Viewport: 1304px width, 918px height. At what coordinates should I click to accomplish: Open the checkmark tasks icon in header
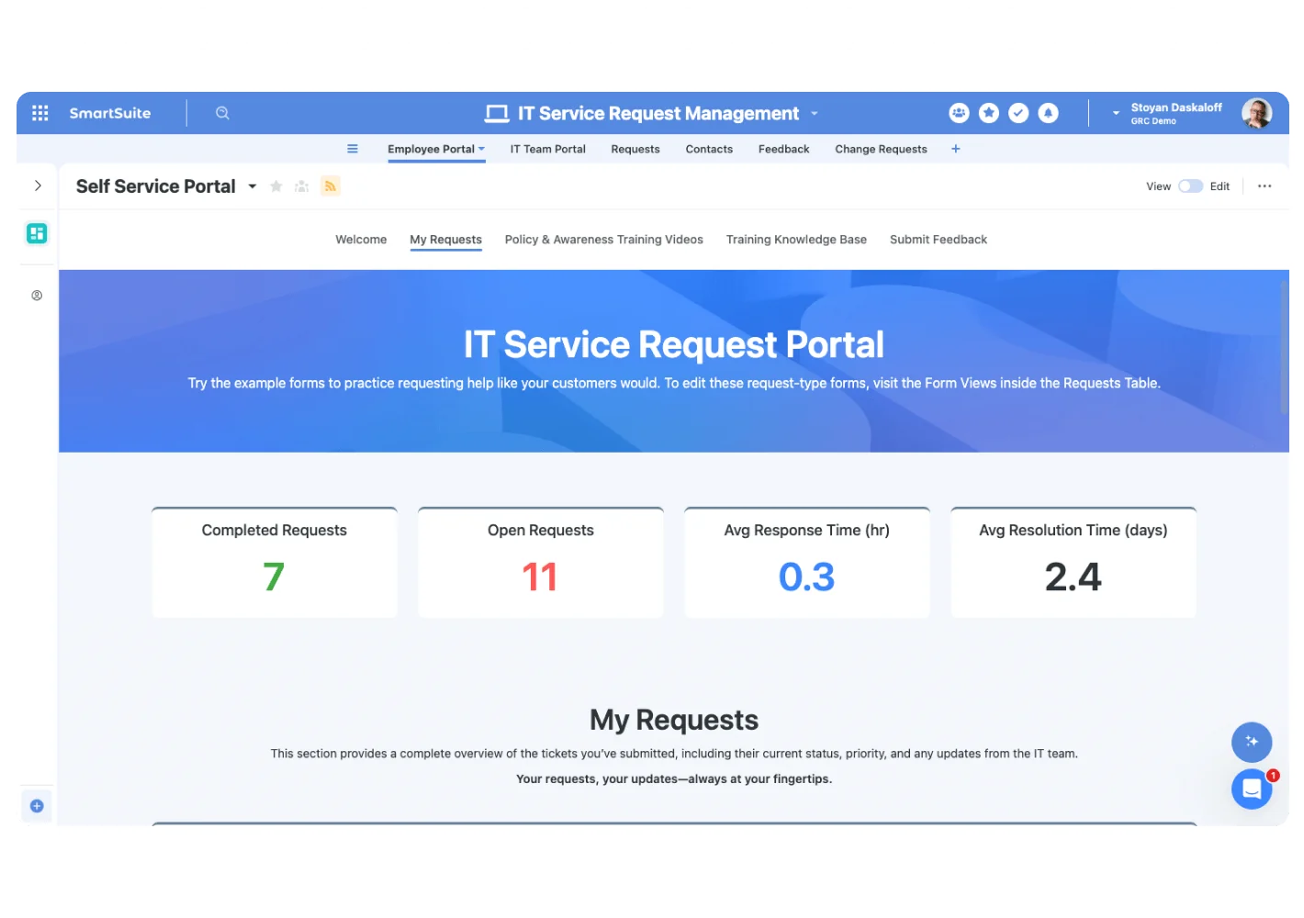[1018, 113]
